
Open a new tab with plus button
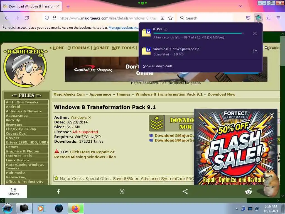pos(68,6)
